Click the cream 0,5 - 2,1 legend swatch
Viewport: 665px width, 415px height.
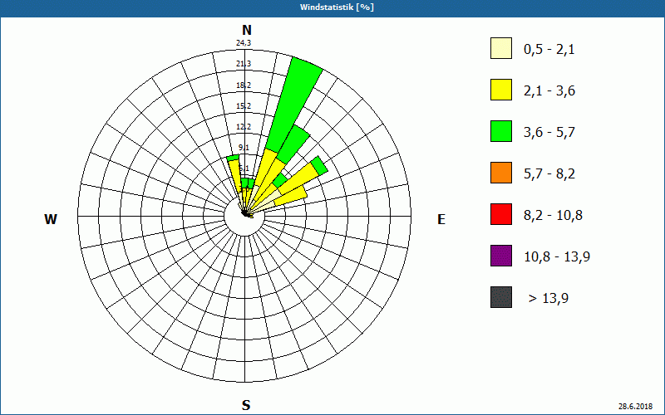point(501,48)
